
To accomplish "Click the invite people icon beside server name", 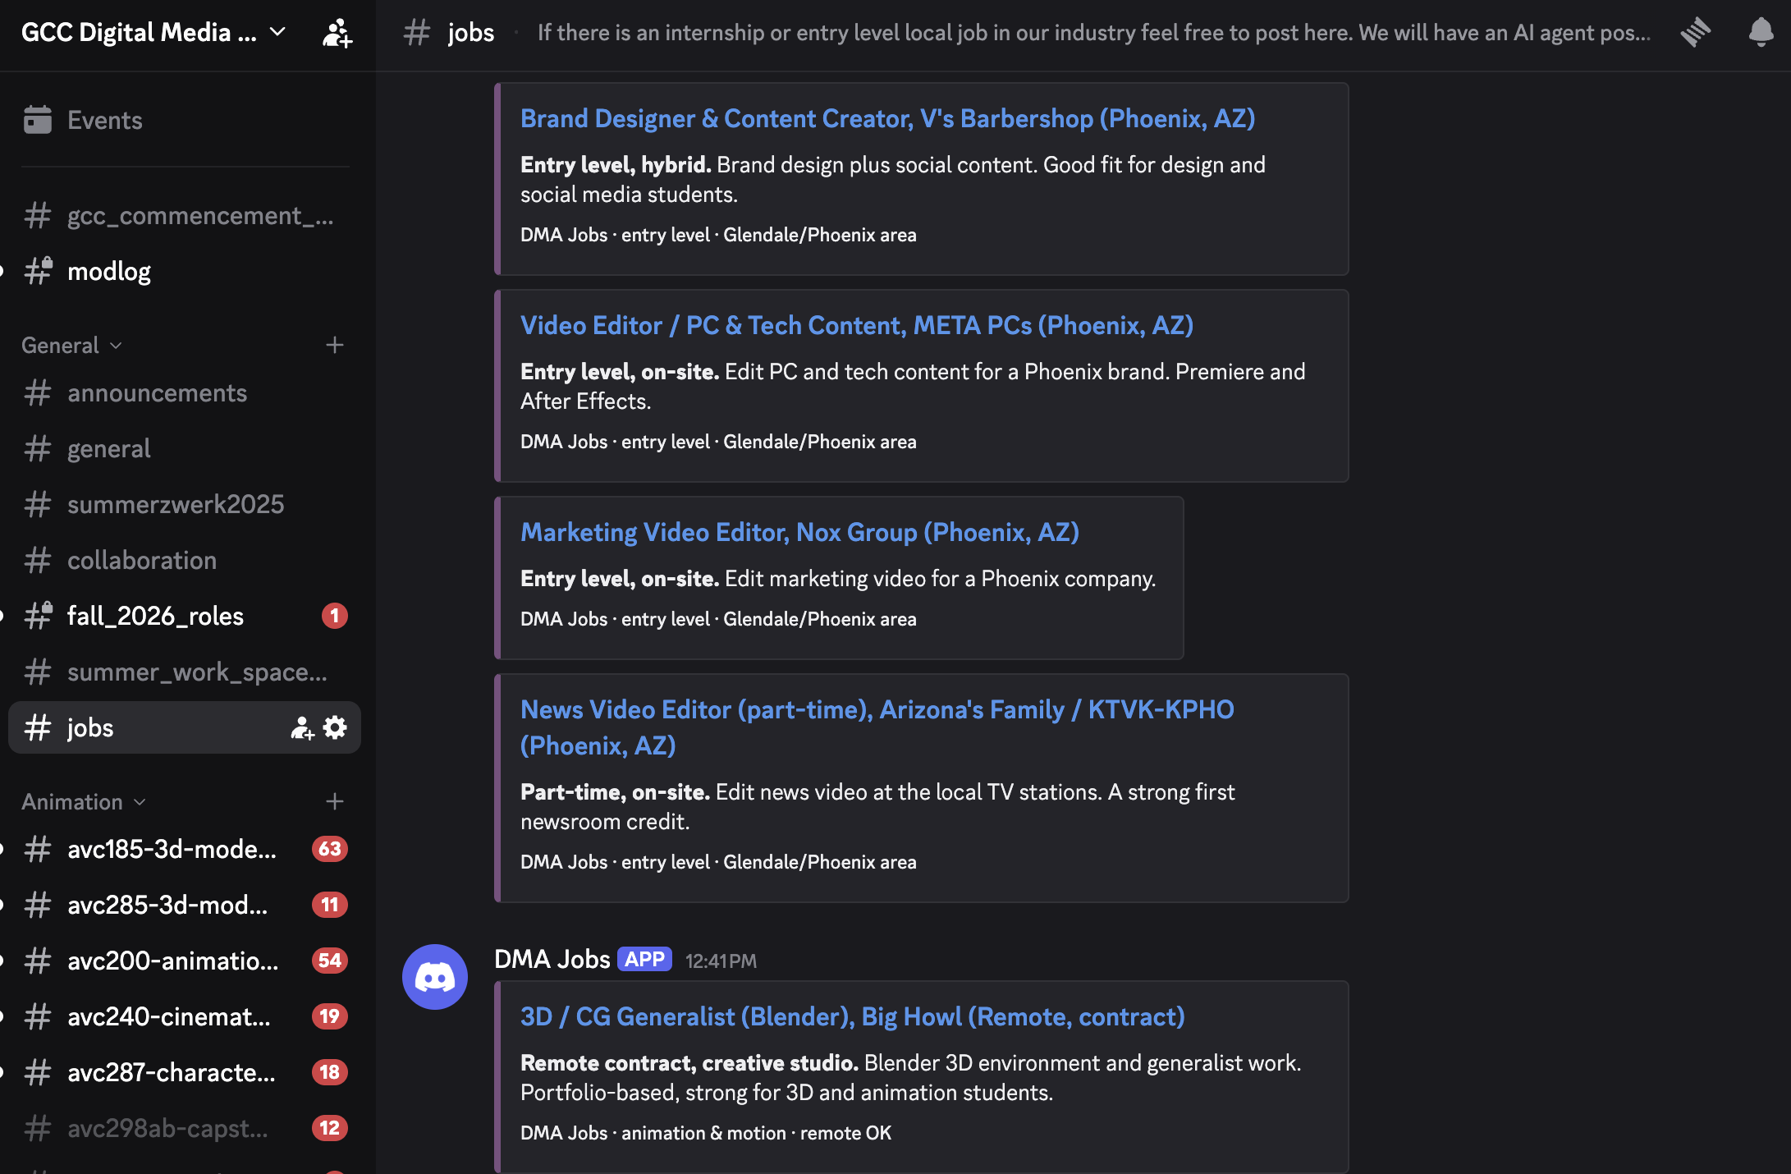I will 337,33.
